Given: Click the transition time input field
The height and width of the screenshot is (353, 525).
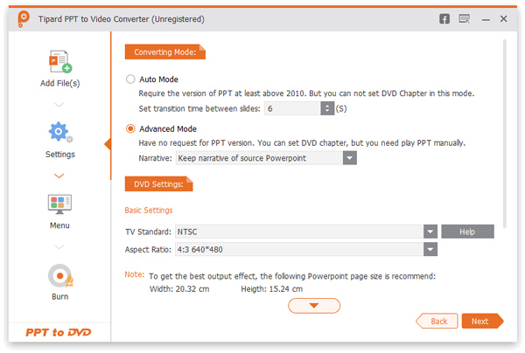Looking at the screenshot, I should (x=292, y=108).
